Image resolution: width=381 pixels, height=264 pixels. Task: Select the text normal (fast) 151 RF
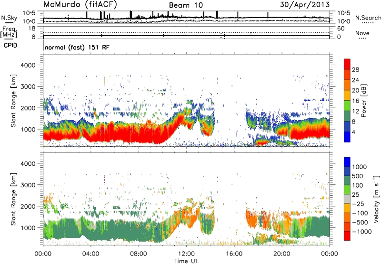(77, 47)
